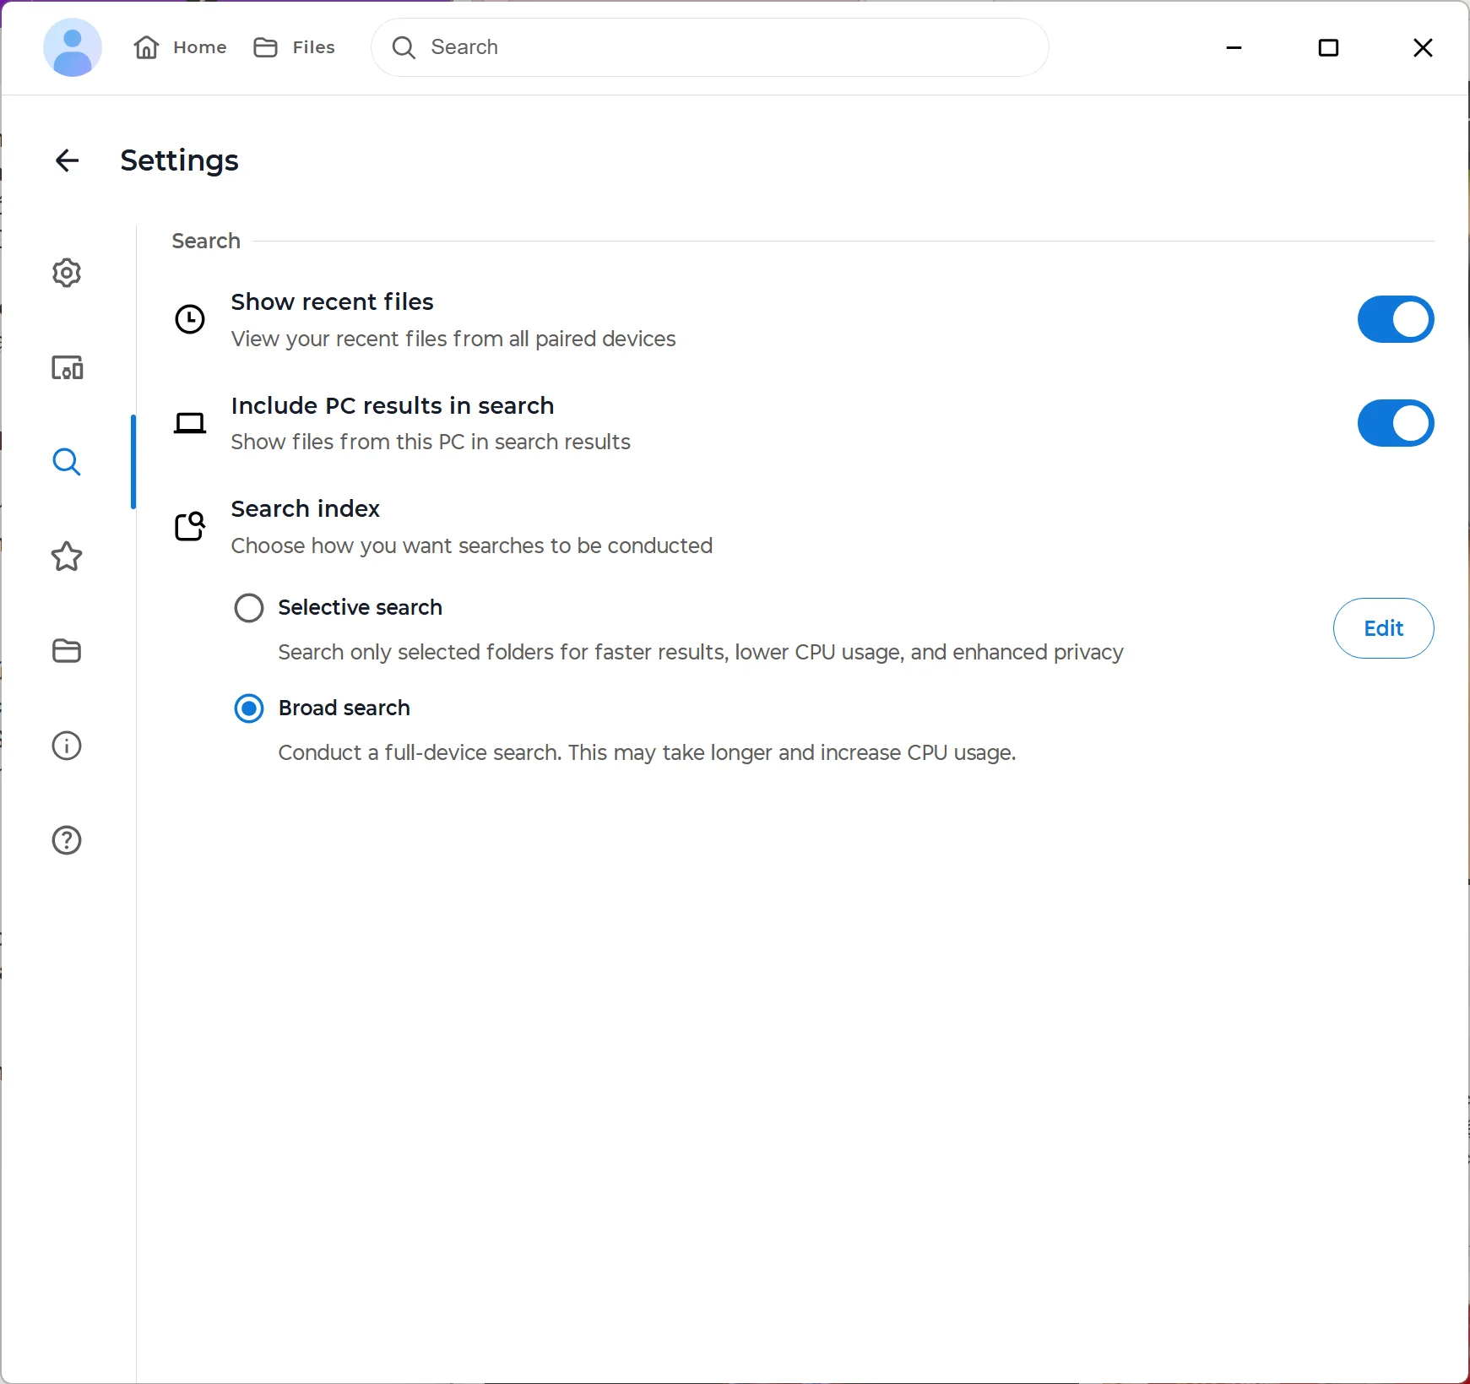Screen dimensions: 1470x1384
Task: Open the Files section
Action: 295,47
